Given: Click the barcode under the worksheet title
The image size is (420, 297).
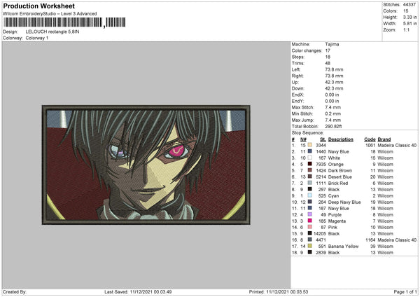Looking at the screenshot, I should pyautogui.click(x=65, y=22).
